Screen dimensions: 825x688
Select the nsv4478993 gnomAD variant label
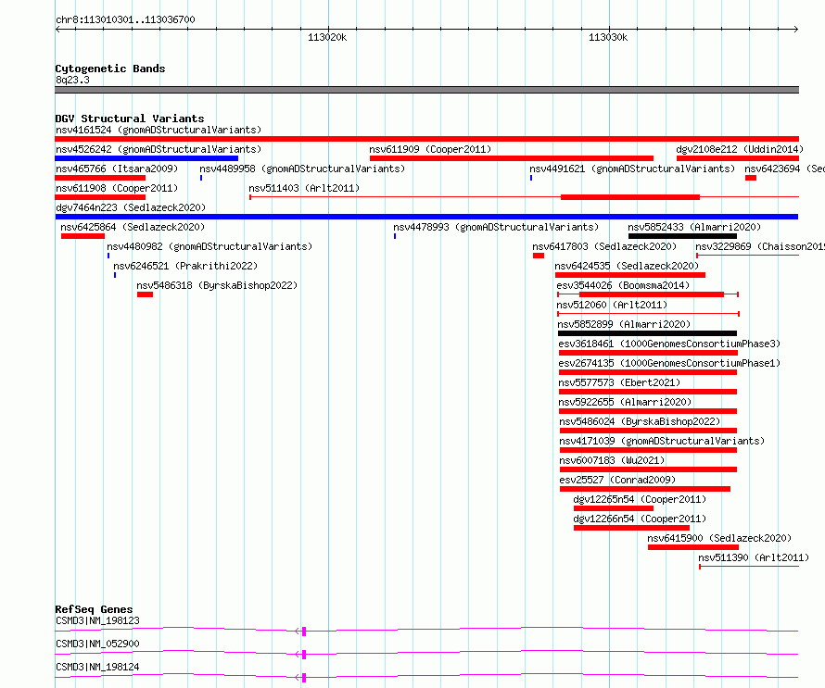point(496,227)
